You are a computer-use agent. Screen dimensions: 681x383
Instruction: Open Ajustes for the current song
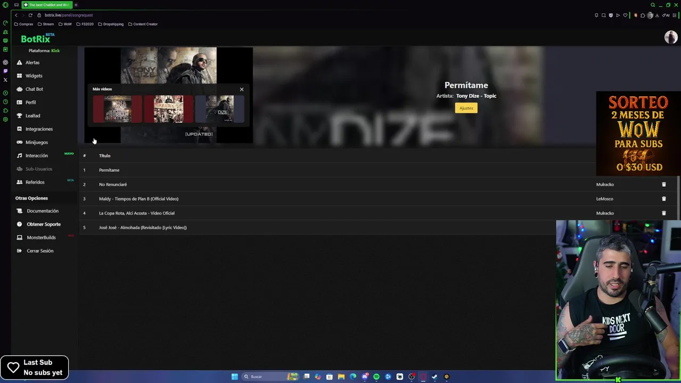click(x=466, y=108)
